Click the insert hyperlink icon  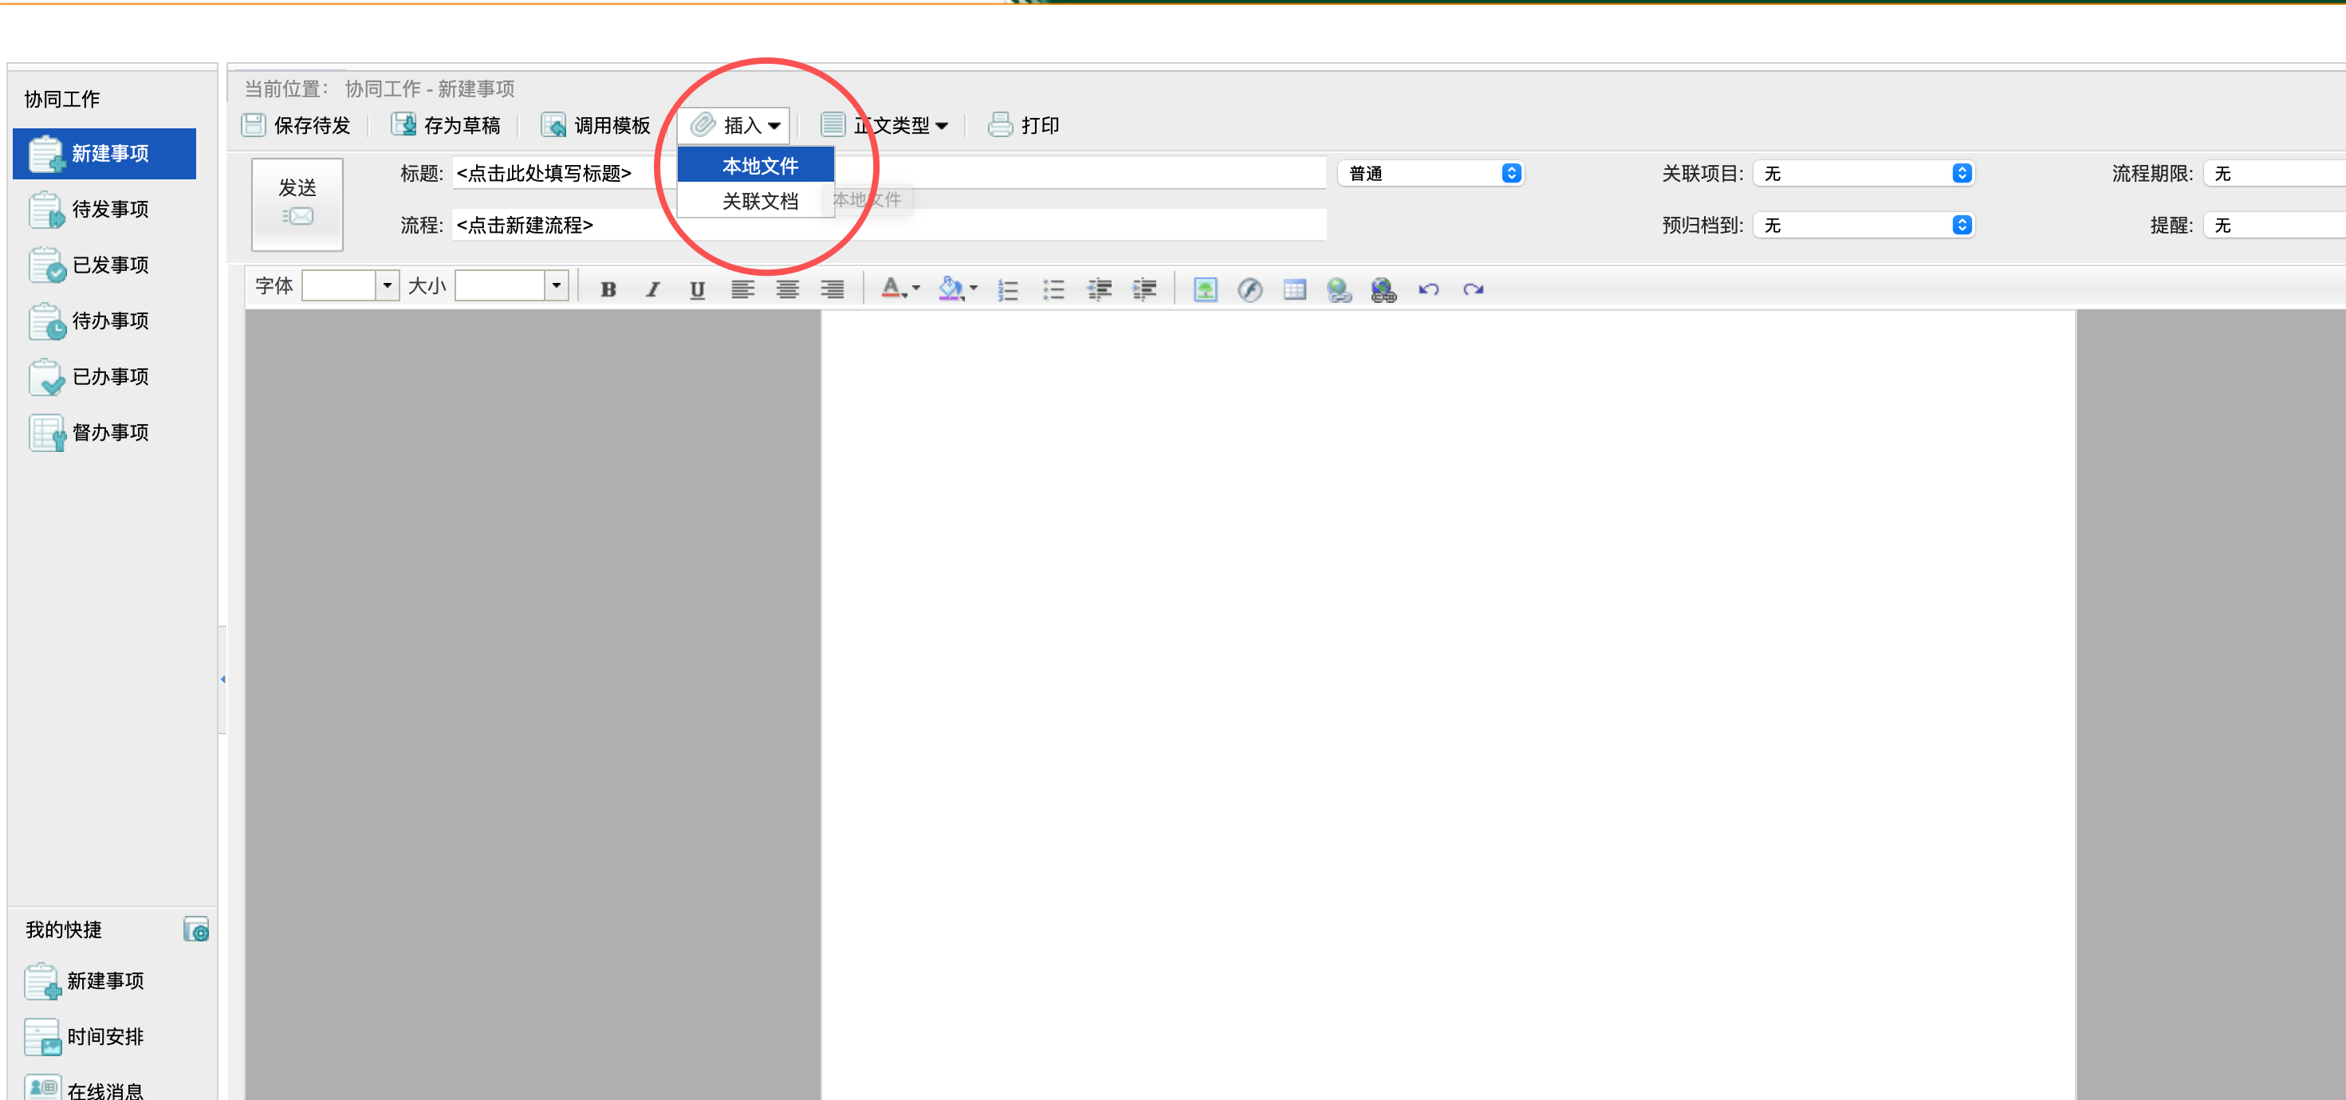click(x=1339, y=289)
